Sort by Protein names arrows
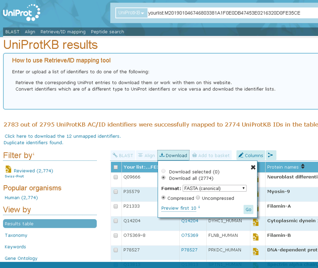 pos(303,166)
